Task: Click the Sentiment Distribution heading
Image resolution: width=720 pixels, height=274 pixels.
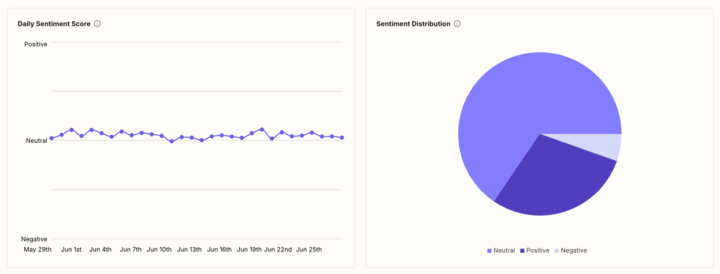Action: 413,24
